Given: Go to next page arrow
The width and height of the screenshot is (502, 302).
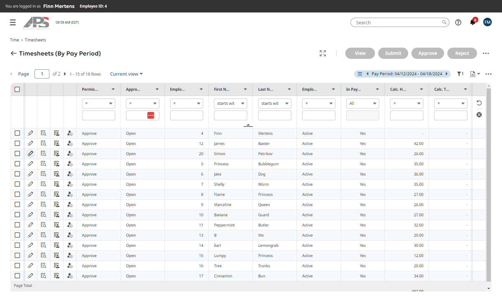Looking at the screenshot, I should tap(65, 74).
